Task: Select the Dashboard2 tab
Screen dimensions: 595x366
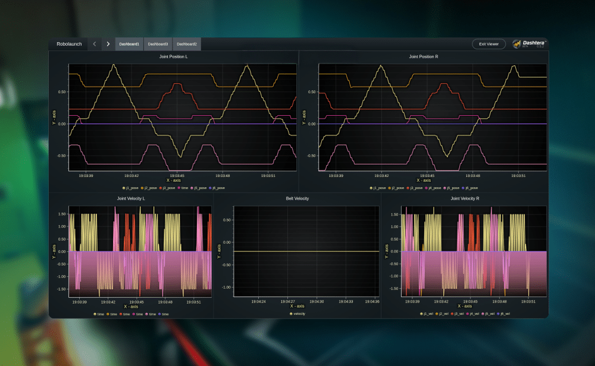Action: tap(186, 44)
